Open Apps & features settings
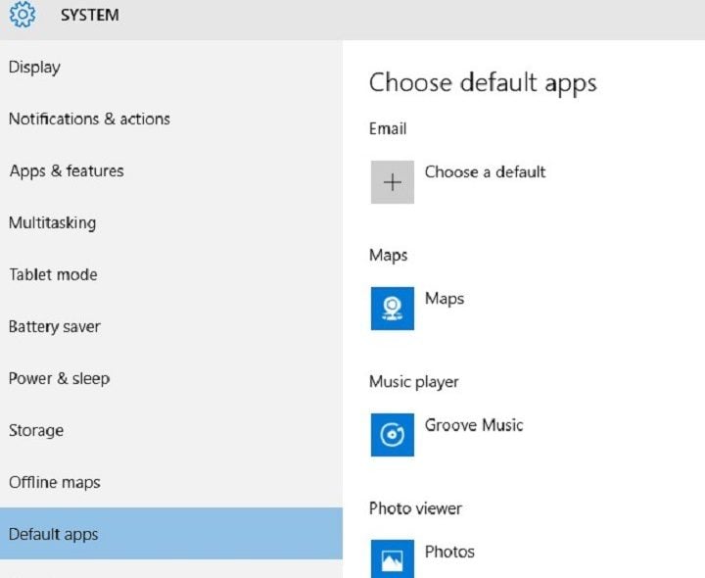 tap(67, 171)
